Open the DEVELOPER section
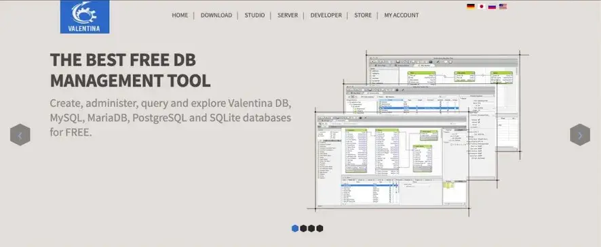Viewport: 601px width, 247px height. [x=326, y=16]
